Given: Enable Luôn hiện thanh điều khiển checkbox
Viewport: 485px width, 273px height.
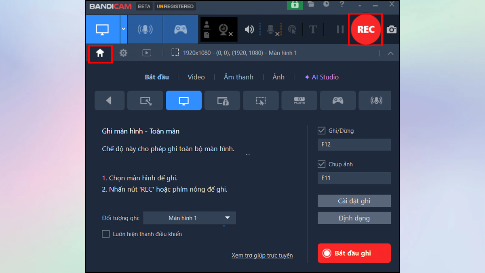Looking at the screenshot, I should (106, 234).
